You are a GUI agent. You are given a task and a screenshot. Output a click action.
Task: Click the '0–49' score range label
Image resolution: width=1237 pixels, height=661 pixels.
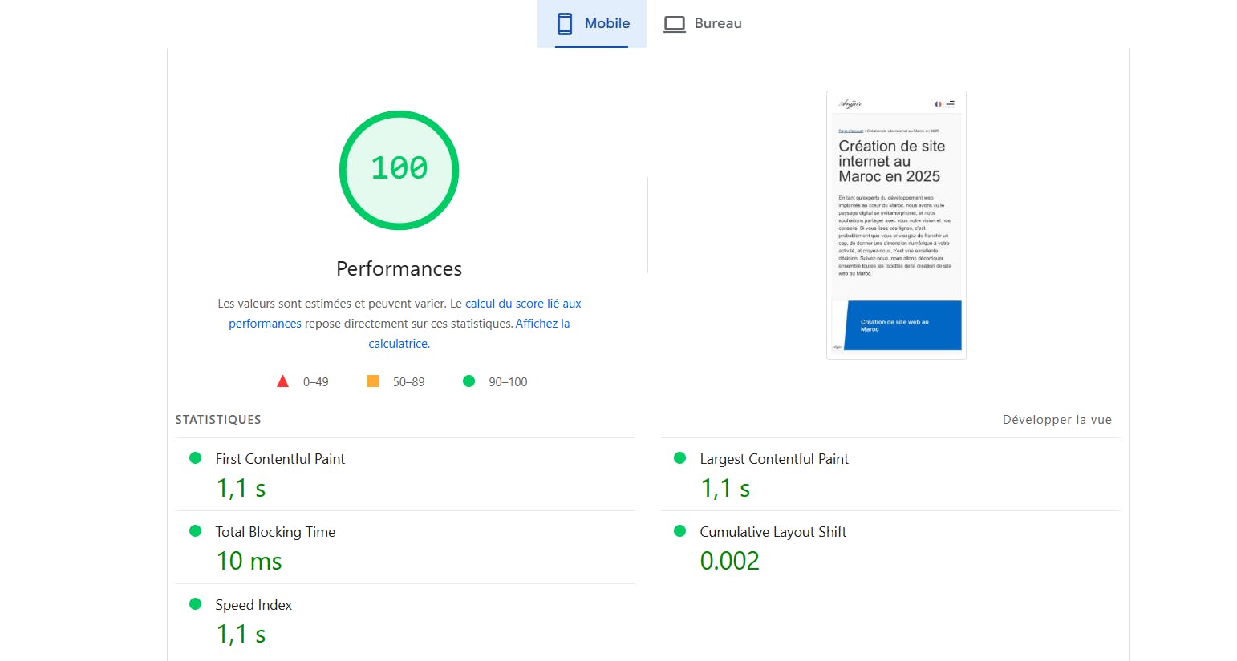[316, 382]
